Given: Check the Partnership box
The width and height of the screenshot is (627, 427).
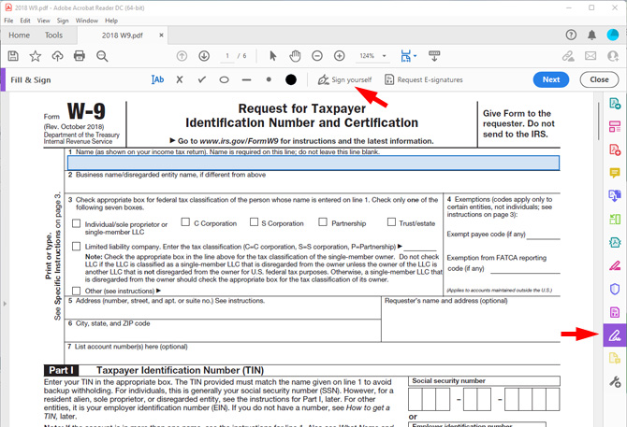Looking at the screenshot, I should [x=323, y=221].
